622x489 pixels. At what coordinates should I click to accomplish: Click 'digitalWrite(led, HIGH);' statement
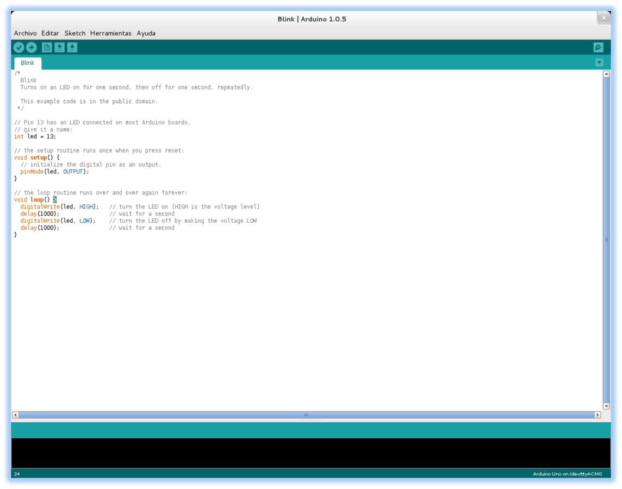point(59,207)
